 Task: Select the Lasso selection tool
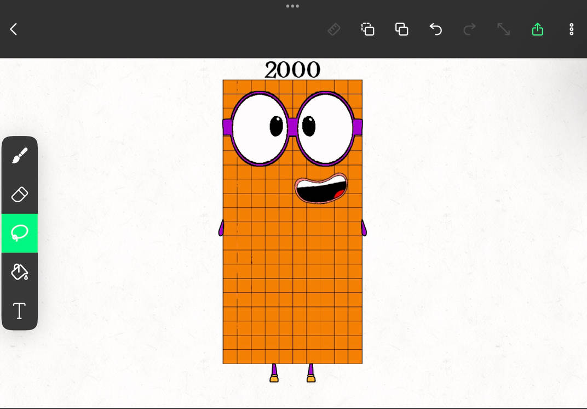[x=20, y=233]
